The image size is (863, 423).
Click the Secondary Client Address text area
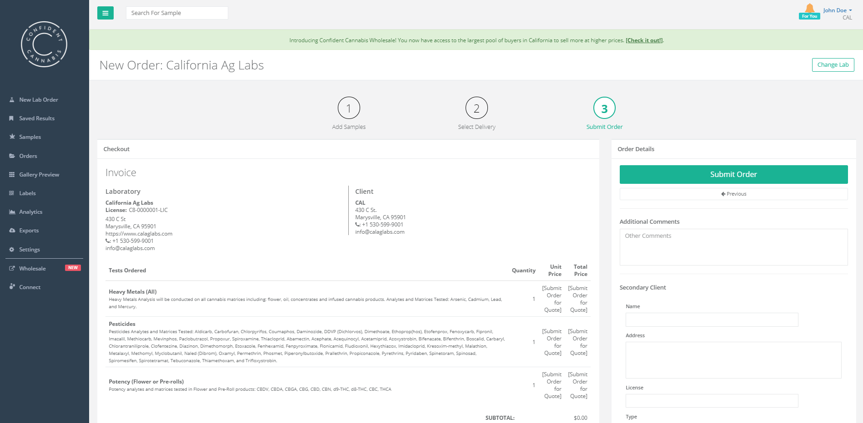[x=733, y=360]
